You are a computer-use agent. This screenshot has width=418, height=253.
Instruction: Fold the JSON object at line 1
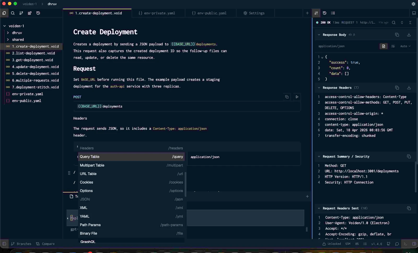click(322, 57)
